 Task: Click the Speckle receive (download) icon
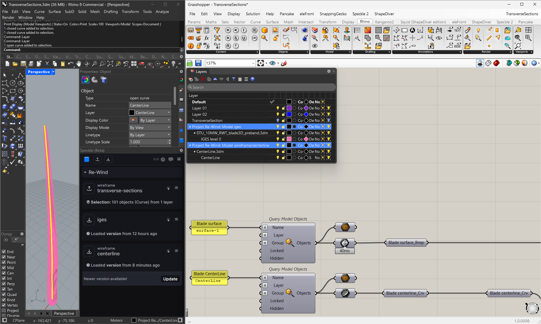(x=108, y=159)
